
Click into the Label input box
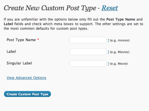click(88, 52)
